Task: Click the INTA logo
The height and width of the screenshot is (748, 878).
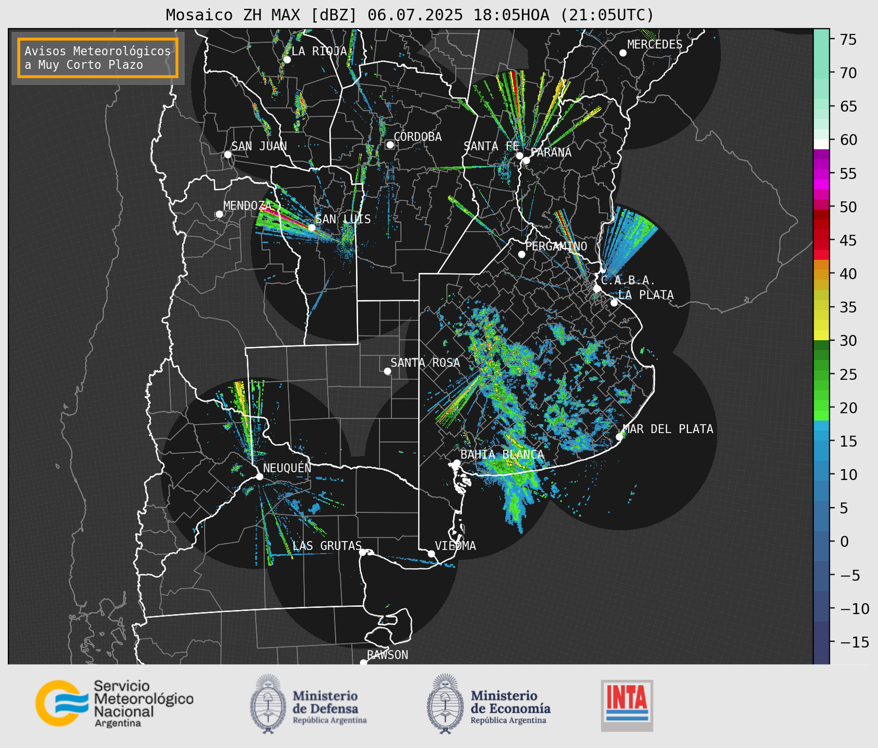Action: tap(627, 705)
